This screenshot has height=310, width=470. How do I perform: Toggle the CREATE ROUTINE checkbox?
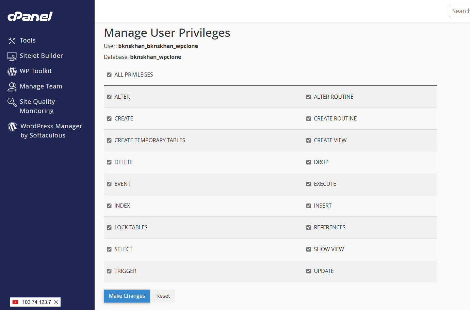click(309, 119)
